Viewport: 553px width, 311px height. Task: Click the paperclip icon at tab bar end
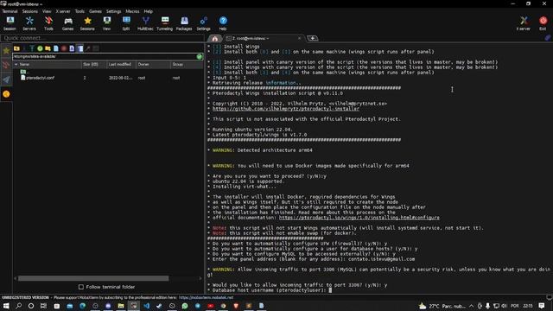click(548, 38)
